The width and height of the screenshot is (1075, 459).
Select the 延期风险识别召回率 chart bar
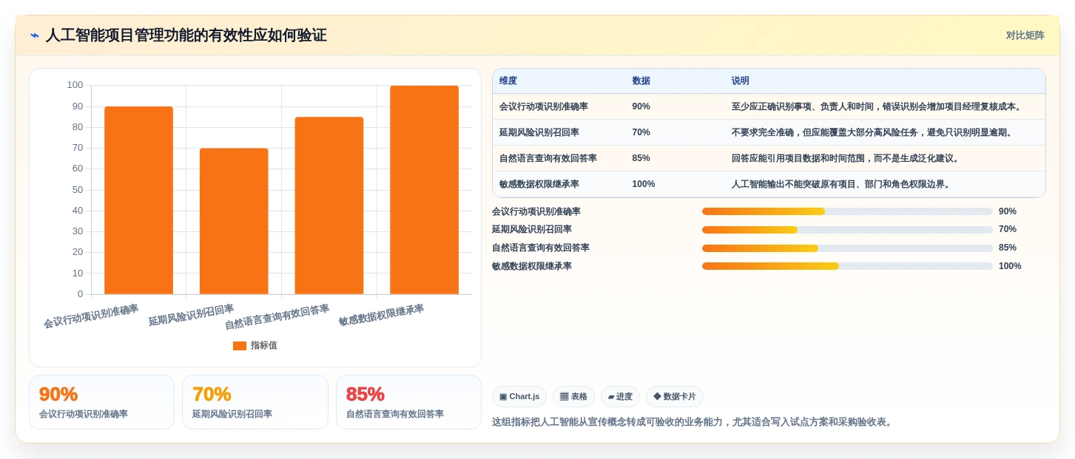pyautogui.click(x=234, y=221)
